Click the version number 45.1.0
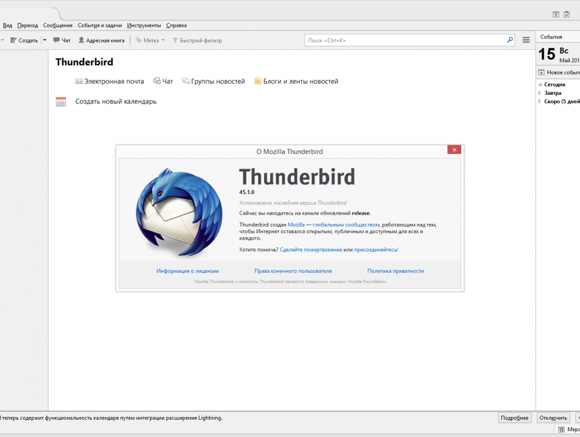 tap(247, 192)
